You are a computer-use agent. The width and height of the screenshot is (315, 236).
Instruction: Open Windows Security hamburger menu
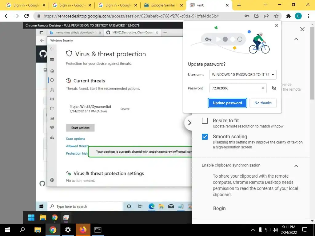[x=52, y=59]
